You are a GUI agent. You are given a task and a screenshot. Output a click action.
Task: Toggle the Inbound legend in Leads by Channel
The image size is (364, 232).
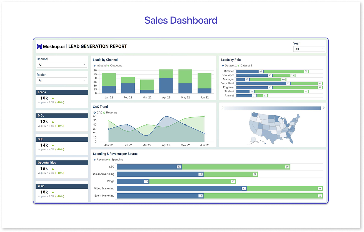100,66
